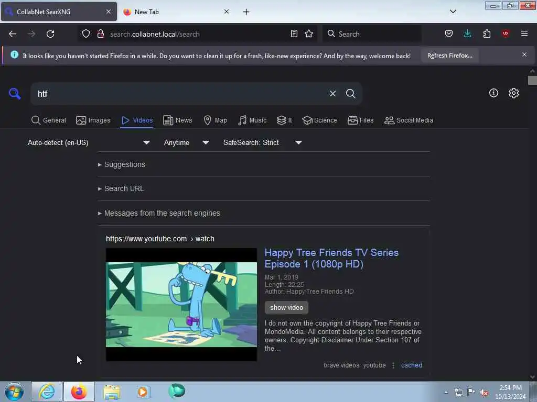Open a new tab with plus button
537x402 pixels.
[246, 12]
